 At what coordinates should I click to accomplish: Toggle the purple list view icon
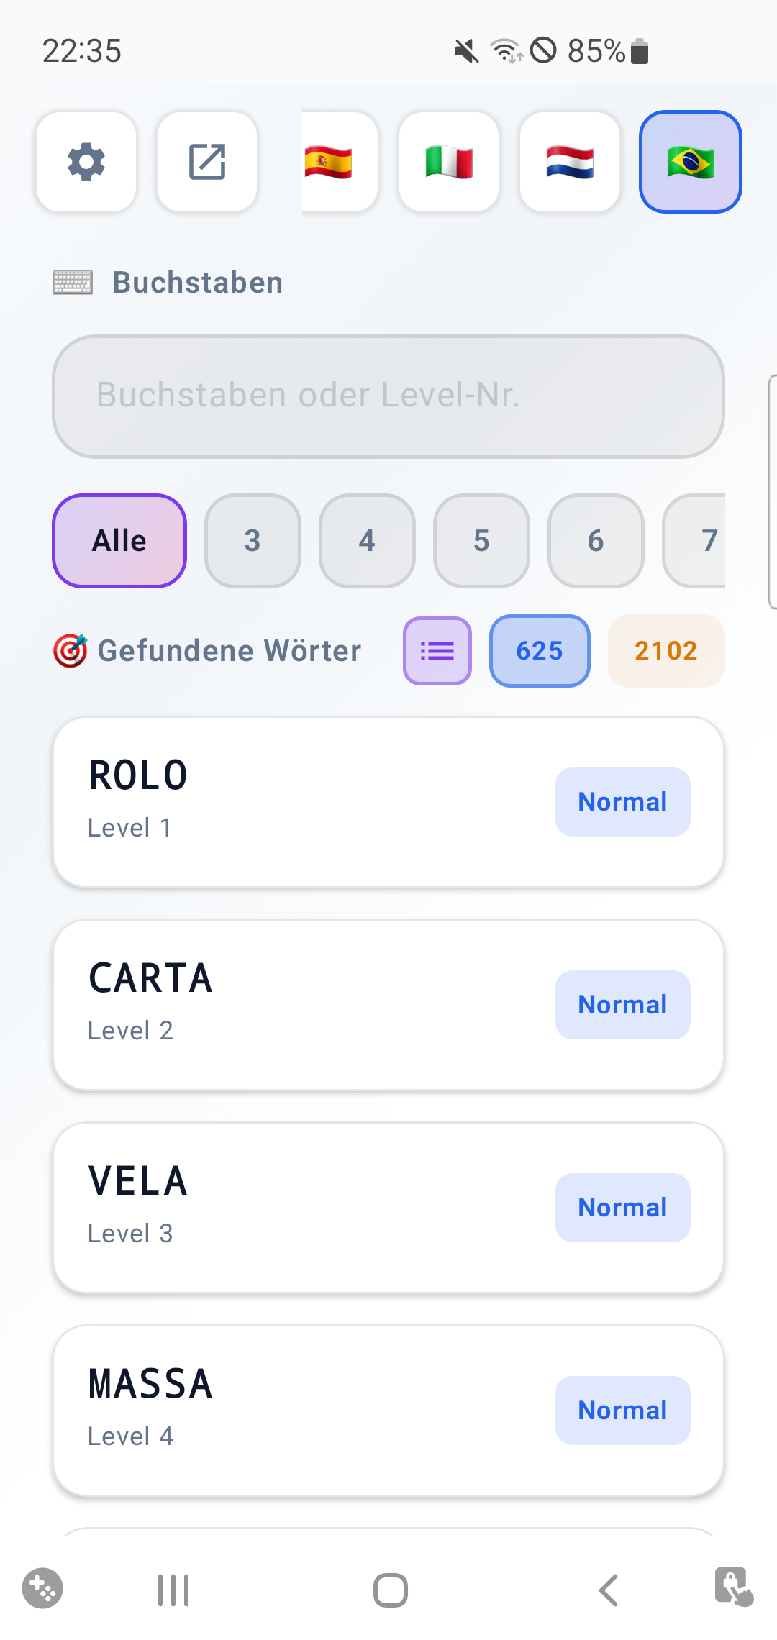pyautogui.click(x=437, y=651)
